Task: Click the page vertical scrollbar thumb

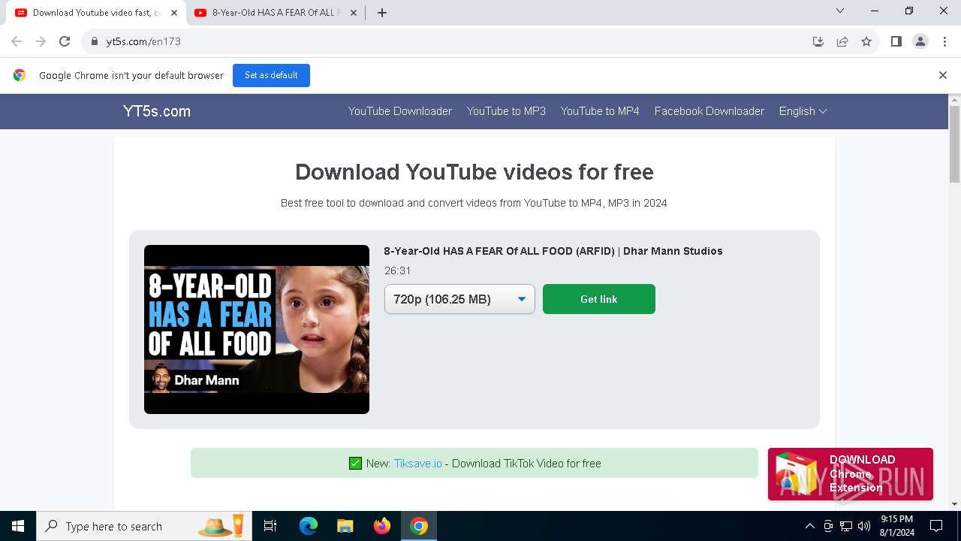Action: point(954,144)
